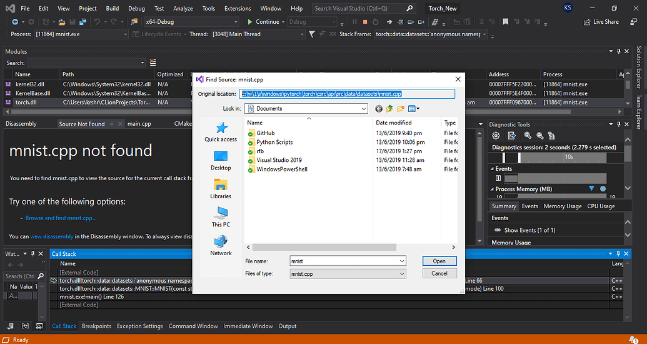Collapse the Events section in Diagnostic Tools
The height and width of the screenshot is (344, 647).
tap(491, 169)
